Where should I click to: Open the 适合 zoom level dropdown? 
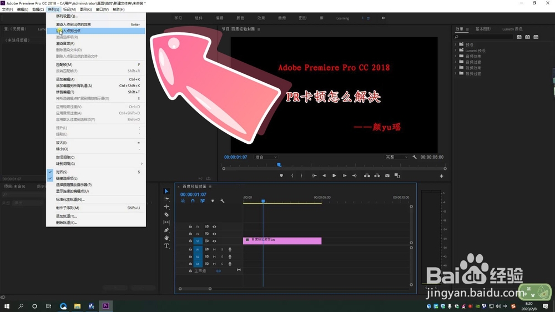click(x=266, y=157)
